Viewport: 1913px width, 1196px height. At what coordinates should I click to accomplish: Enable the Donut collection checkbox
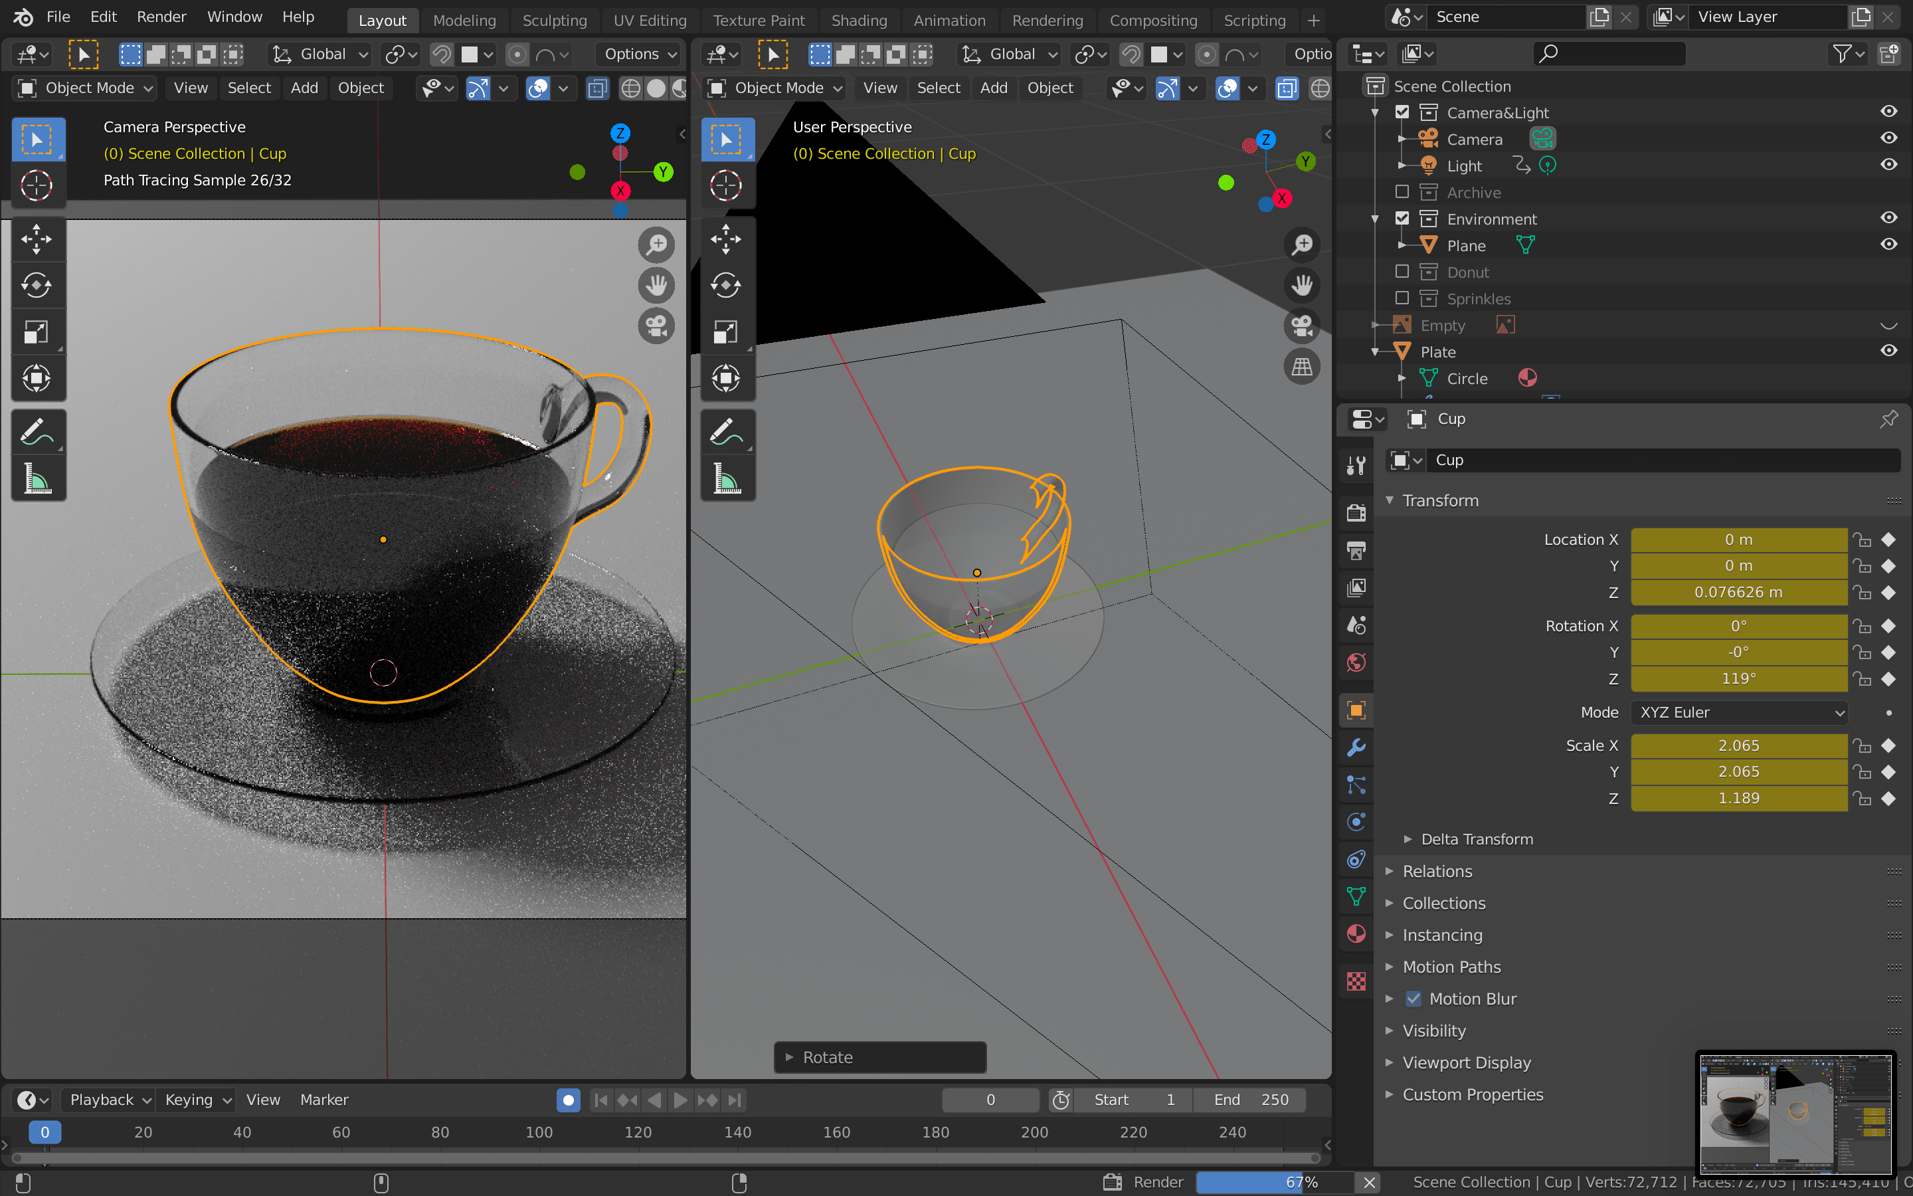(x=1402, y=271)
